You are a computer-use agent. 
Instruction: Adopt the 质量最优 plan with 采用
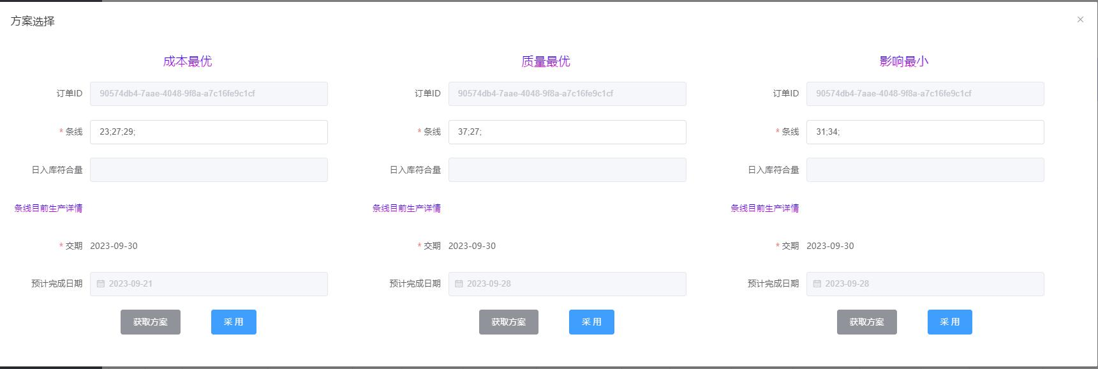point(591,322)
